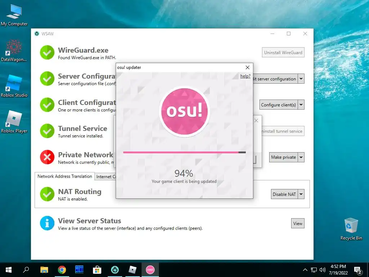Click the Private Network red X icon
This screenshot has width=369, height=277.
[x=47, y=157]
